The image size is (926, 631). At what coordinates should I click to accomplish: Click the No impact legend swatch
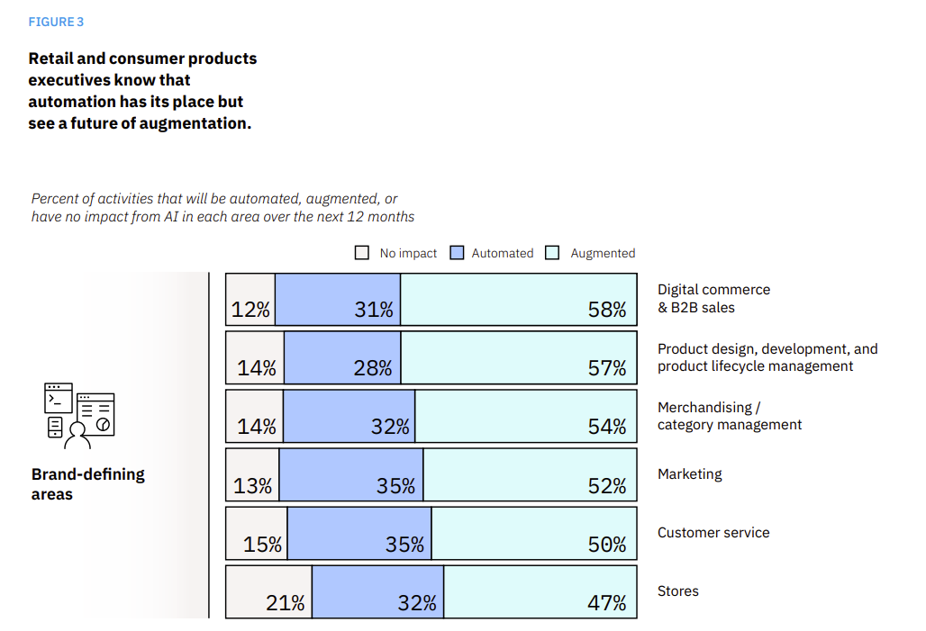[x=362, y=253]
